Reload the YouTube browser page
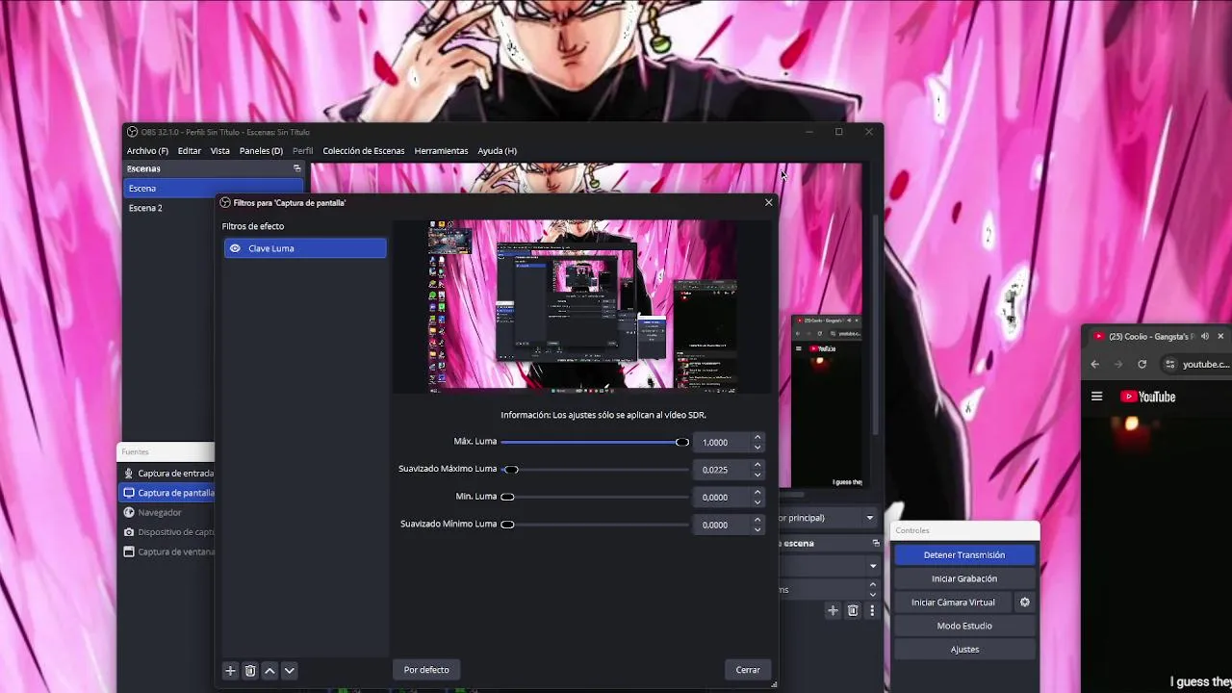This screenshot has width=1232, height=693. click(1142, 364)
